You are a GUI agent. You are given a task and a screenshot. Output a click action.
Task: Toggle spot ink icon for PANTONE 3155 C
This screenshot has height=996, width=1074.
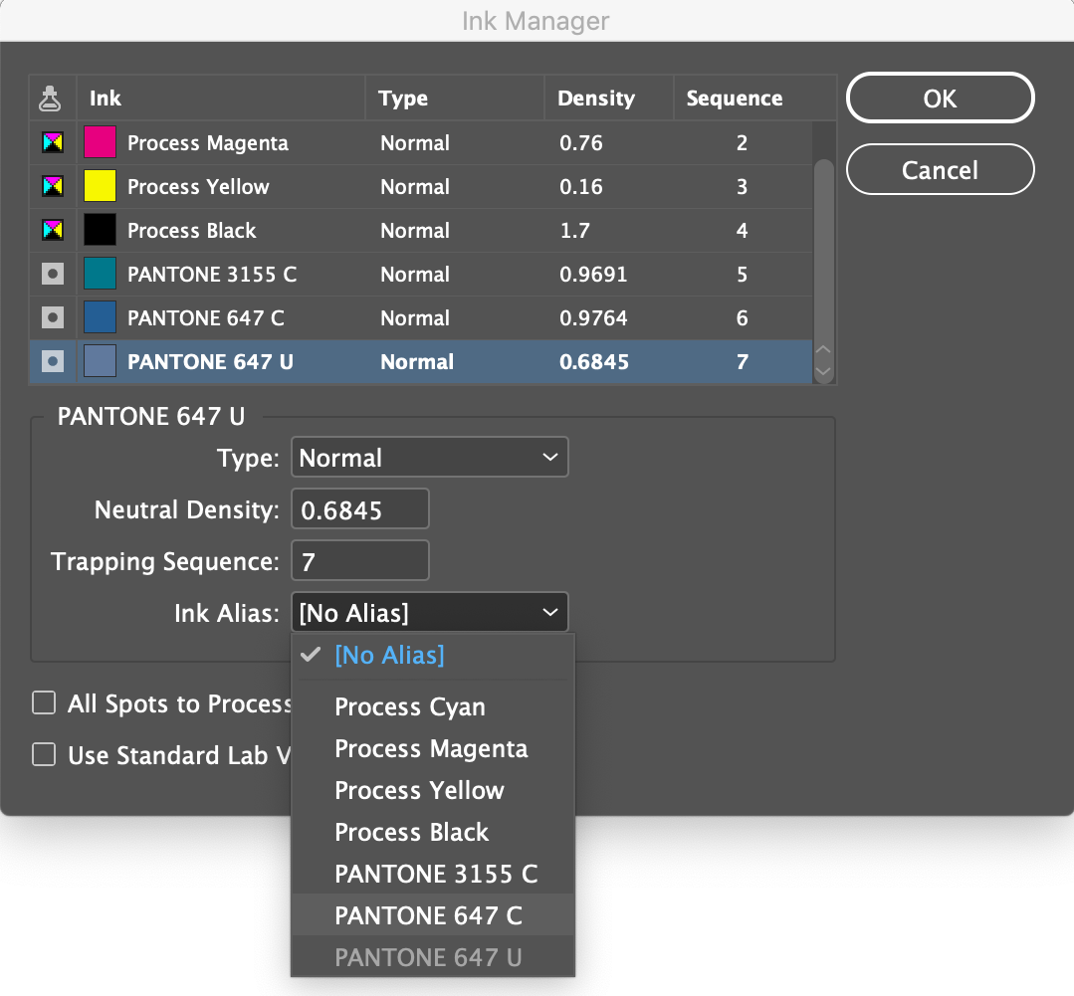[x=53, y=274]
